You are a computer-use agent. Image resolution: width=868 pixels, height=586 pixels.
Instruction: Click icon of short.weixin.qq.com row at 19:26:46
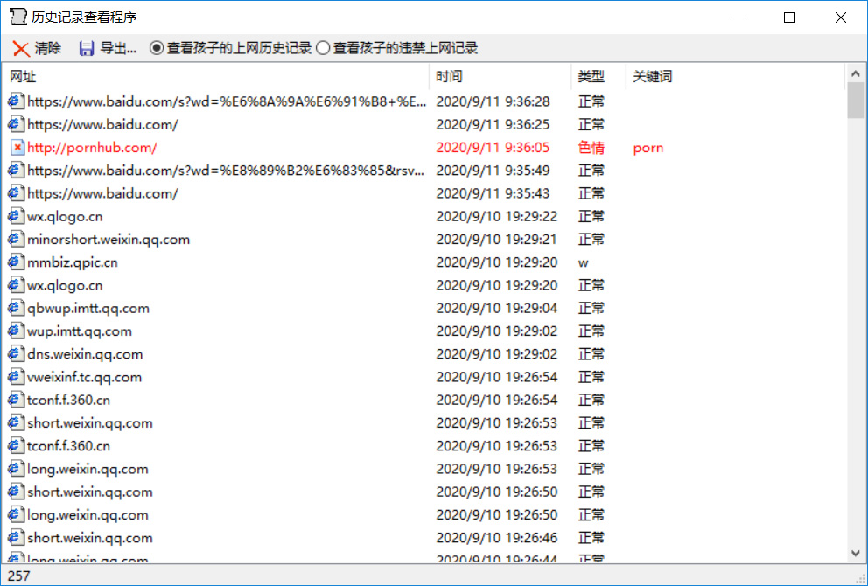point(16,538)
